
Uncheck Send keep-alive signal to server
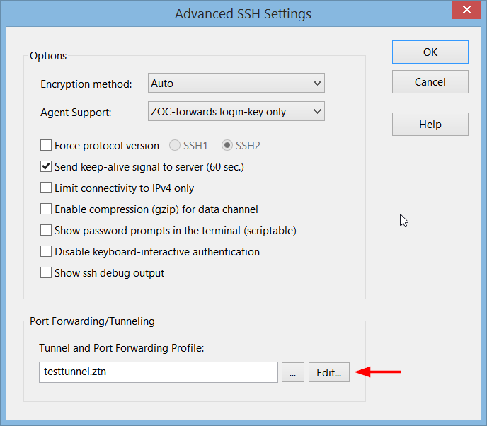46,167
